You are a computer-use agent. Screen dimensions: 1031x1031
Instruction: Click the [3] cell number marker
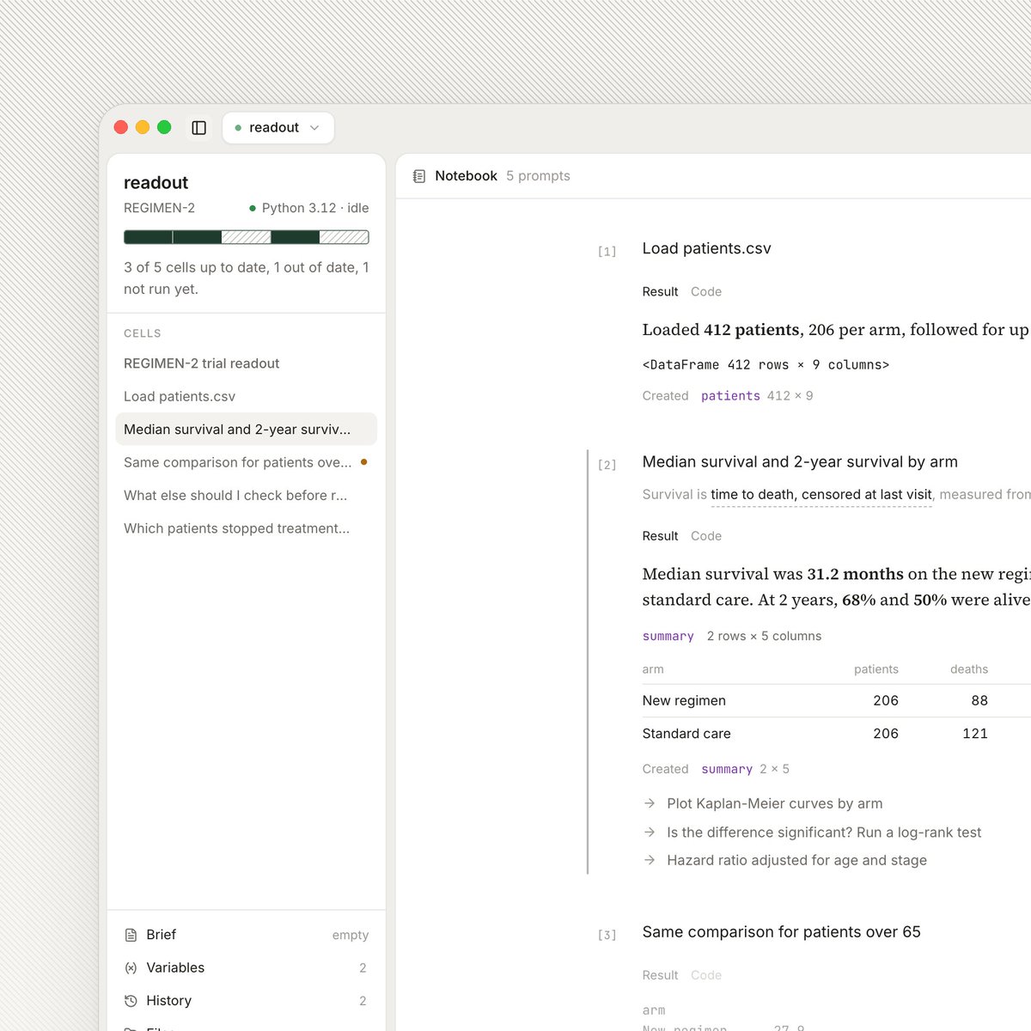point(607,935)
